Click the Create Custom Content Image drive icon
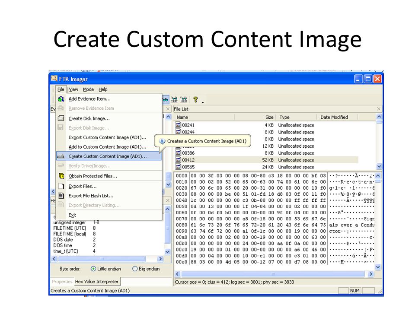415x311 pixels. coord(61,156)
